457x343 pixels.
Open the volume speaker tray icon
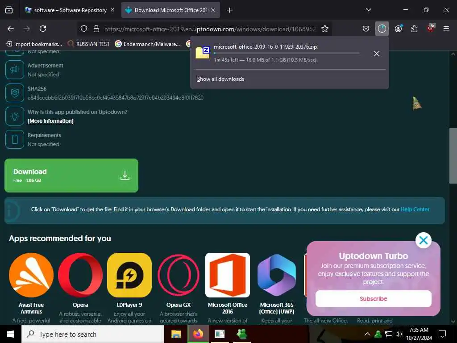tap(399, 334)
